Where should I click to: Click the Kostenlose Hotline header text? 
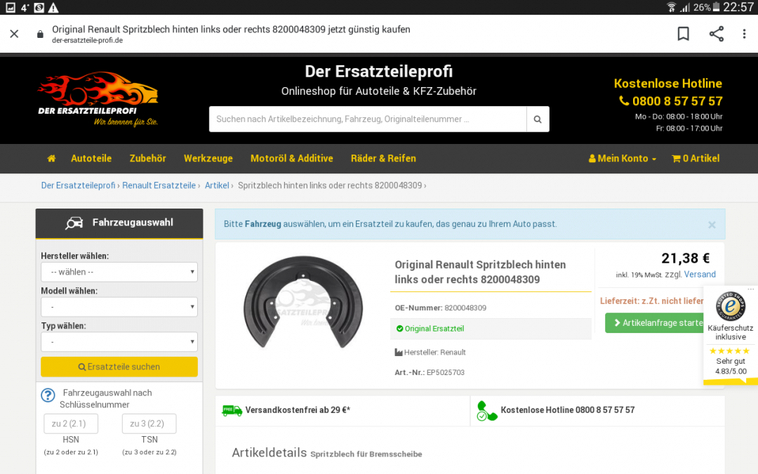click(668, 83)
